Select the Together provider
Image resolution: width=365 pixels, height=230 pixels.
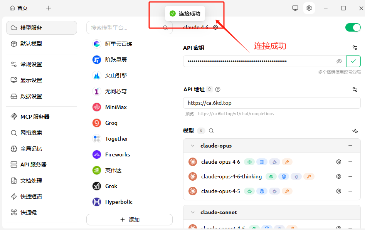pos(130,139)
